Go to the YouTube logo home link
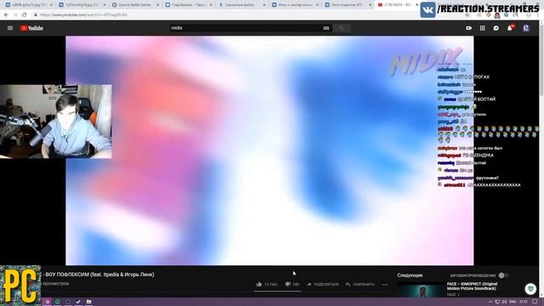544x306 pixels. click(x=31, y=28)
